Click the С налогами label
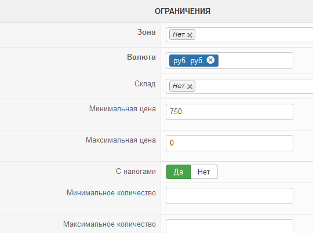The width and height of the screenshot is (313, 233). click(136, 172)
